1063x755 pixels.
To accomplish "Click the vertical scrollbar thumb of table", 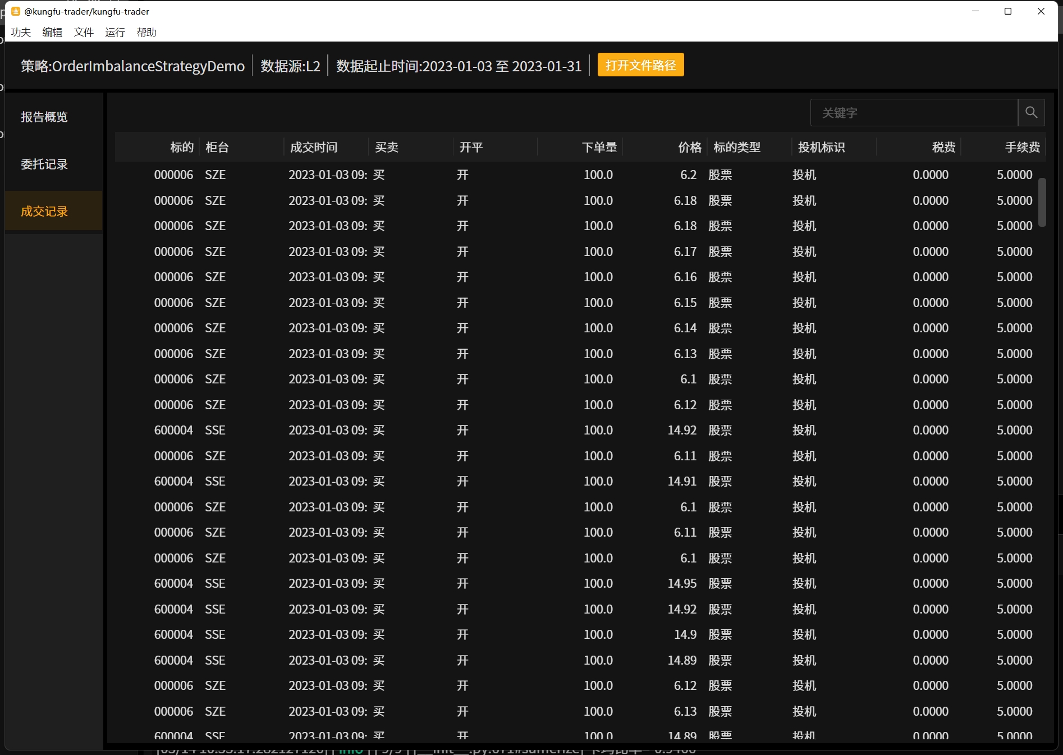I will [x=1042, y=202].
